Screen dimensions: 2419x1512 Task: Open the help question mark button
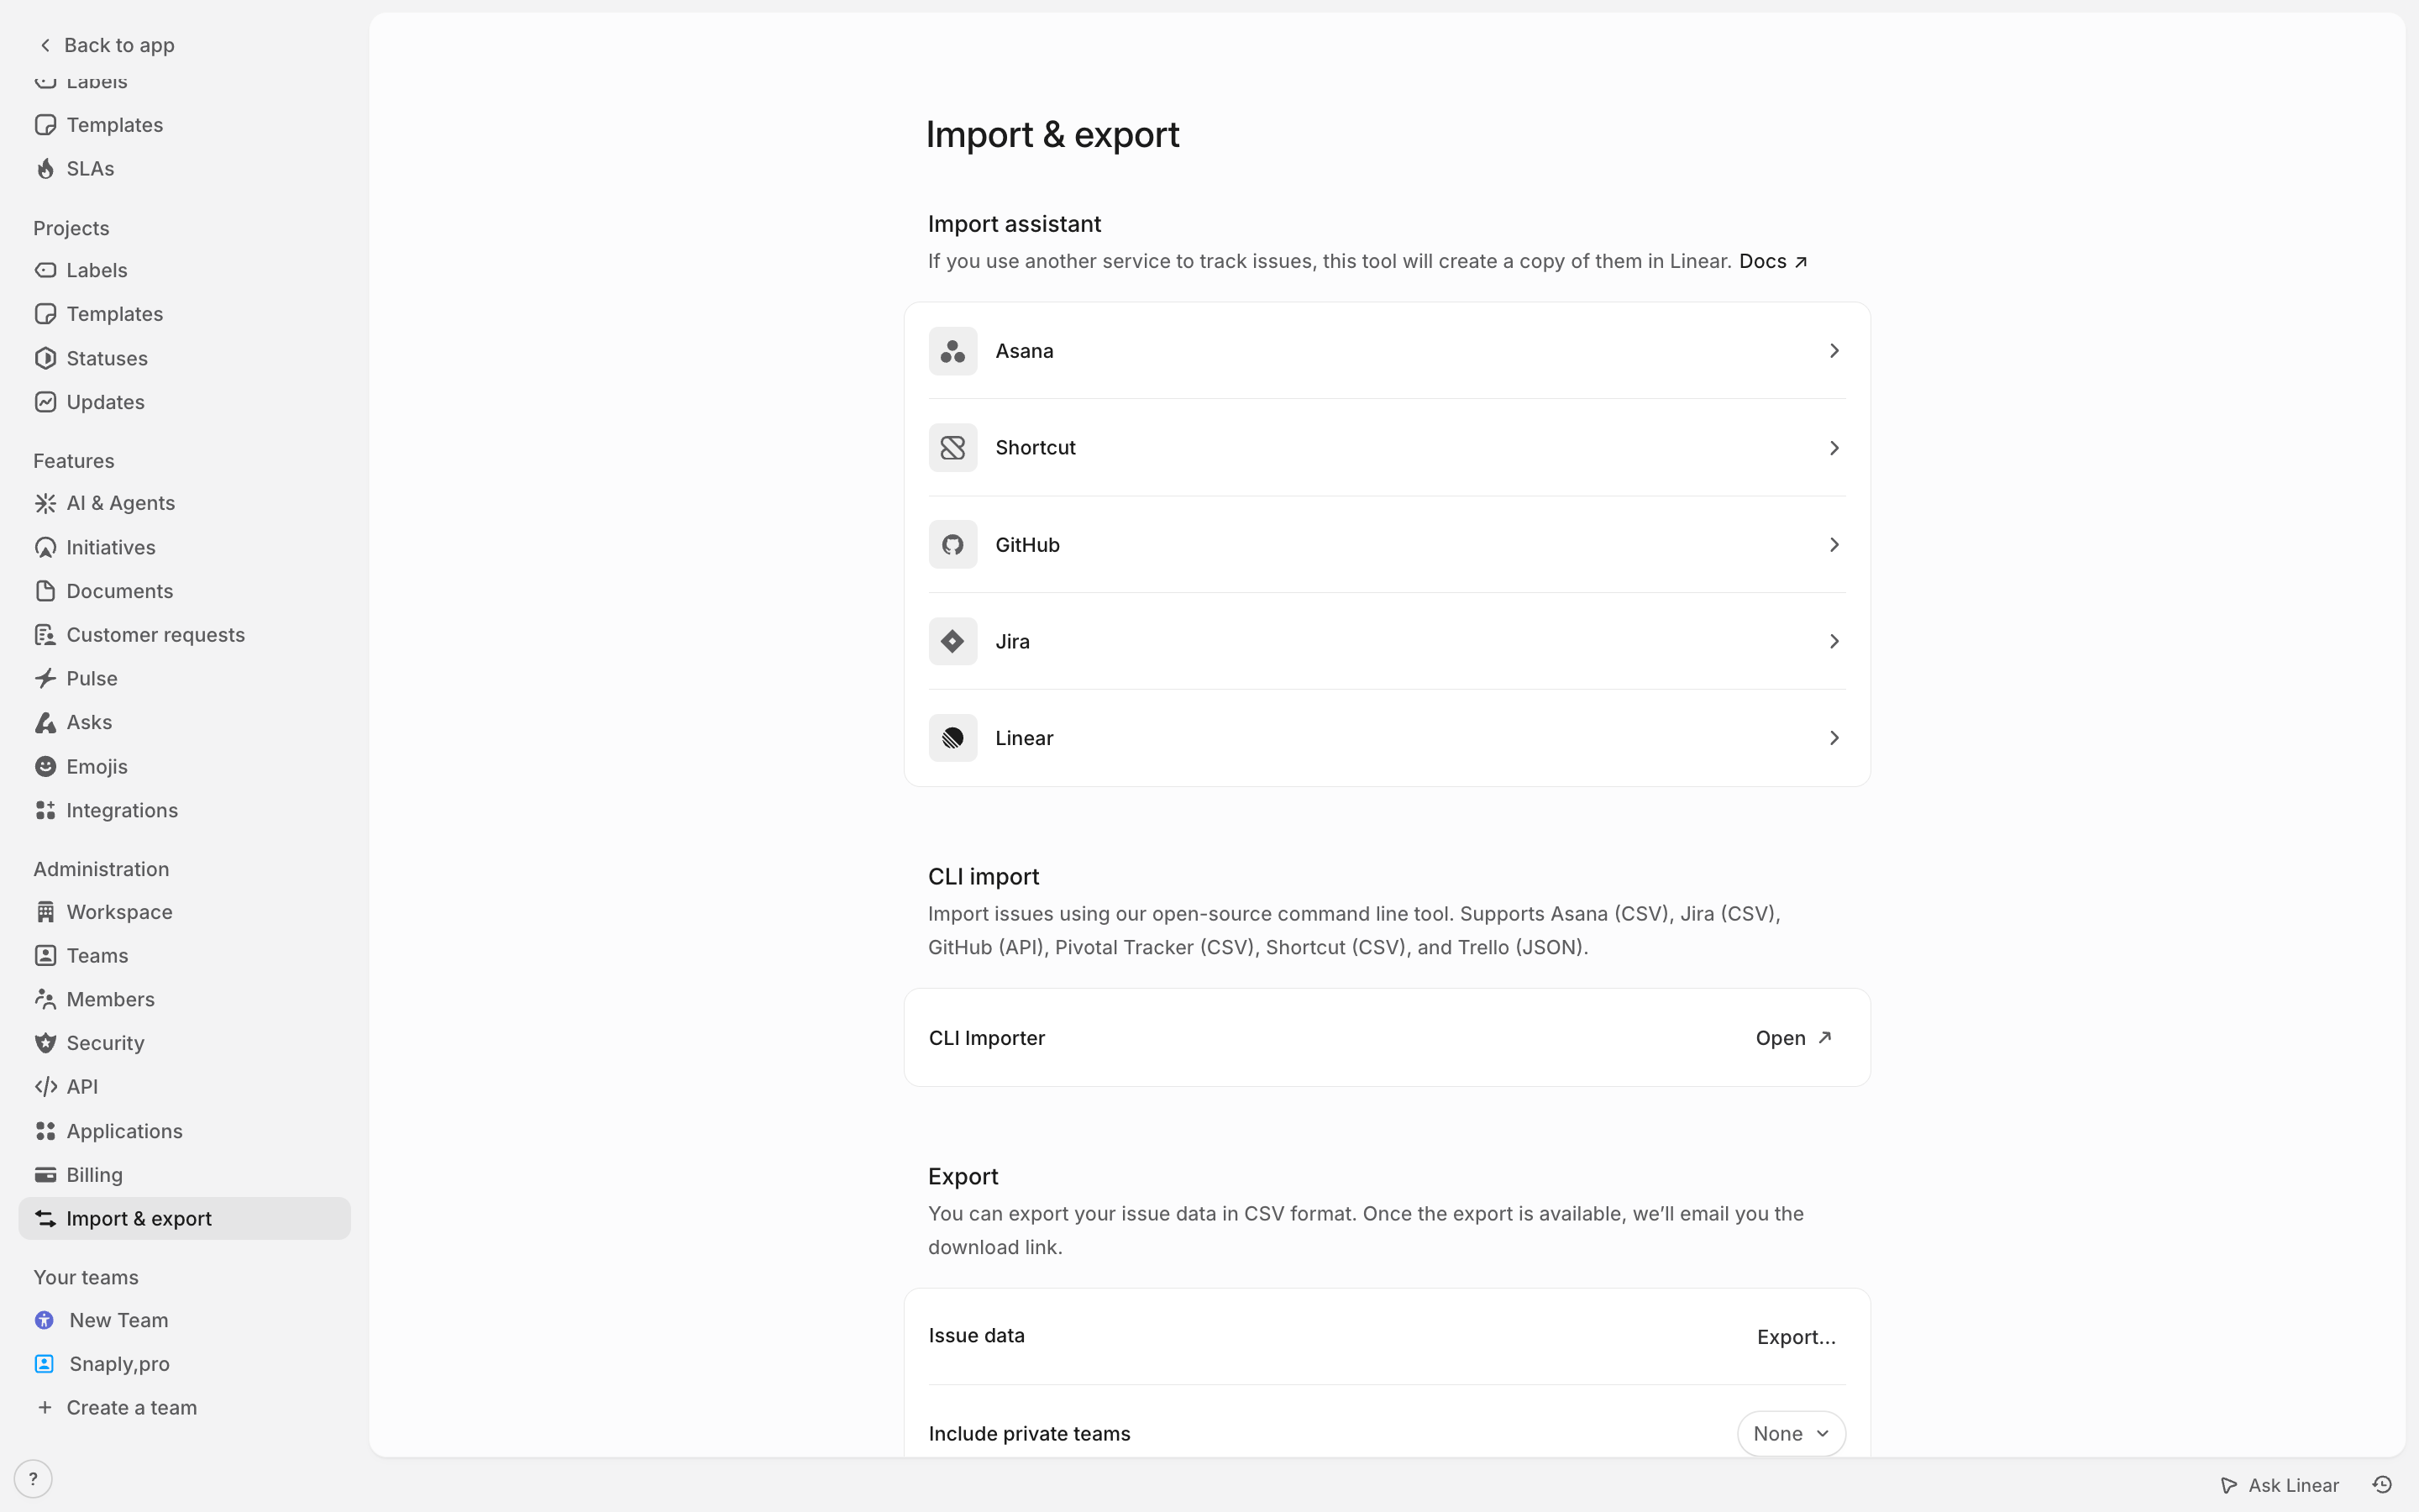point(33,1479)
